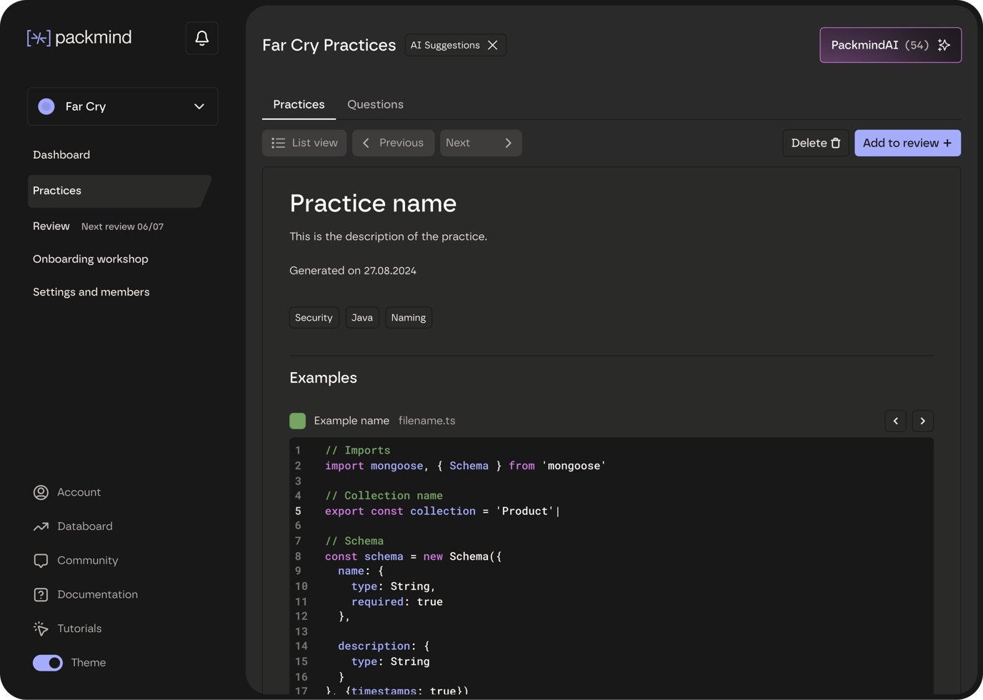Viewport: 983px width, 700px height.
Task: Open the Account page
Action: click(x=67, y=492)
